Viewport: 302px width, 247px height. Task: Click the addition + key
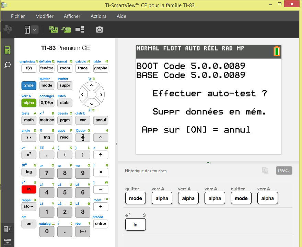point(101,207)
